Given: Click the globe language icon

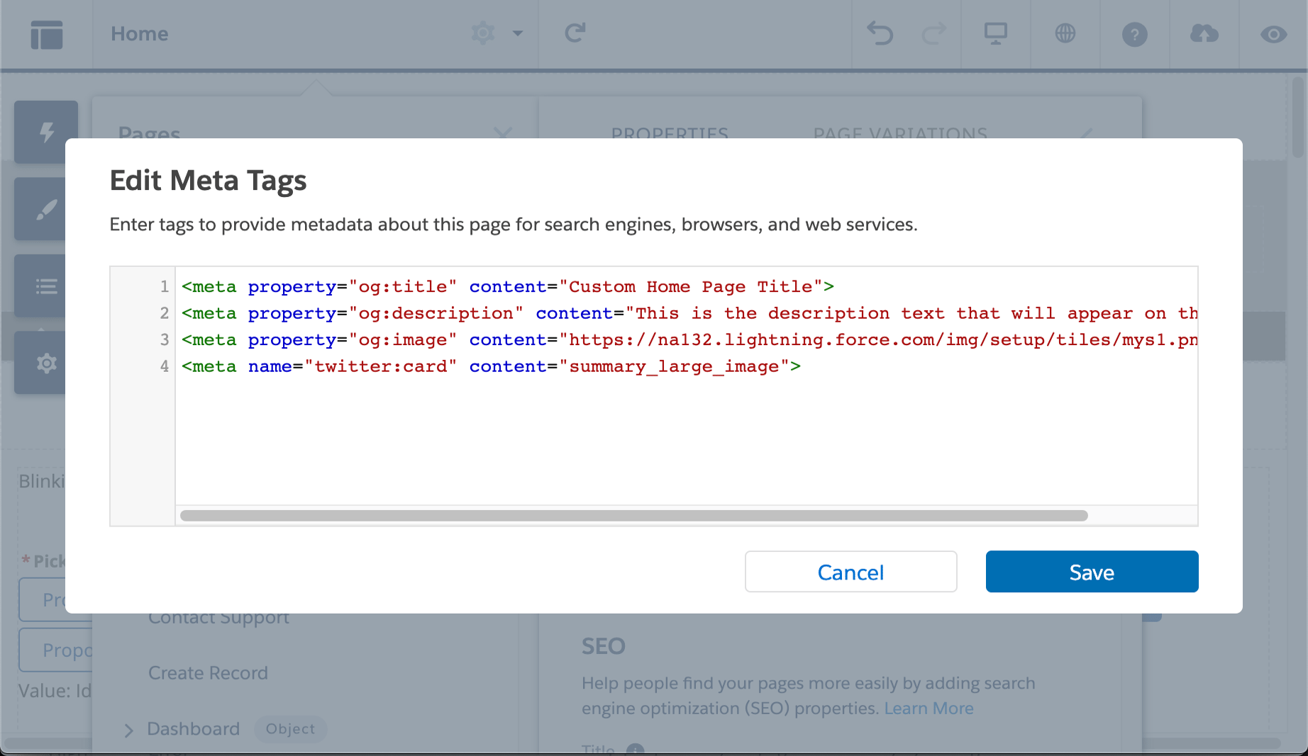Looking at the screenshot, I should pyautogui.click(x=1065, y=33).
